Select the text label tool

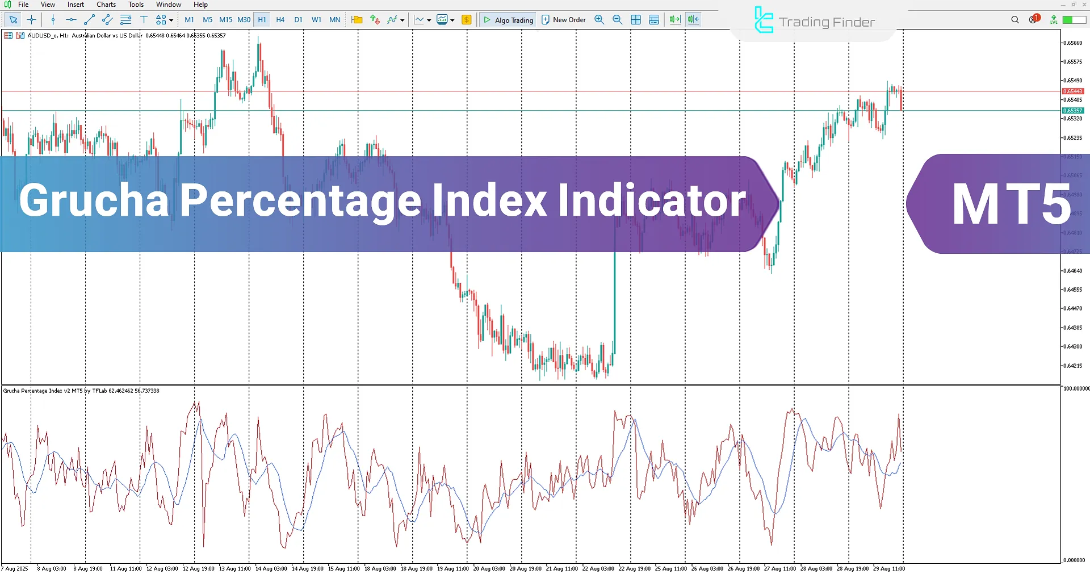coord(144,20)
